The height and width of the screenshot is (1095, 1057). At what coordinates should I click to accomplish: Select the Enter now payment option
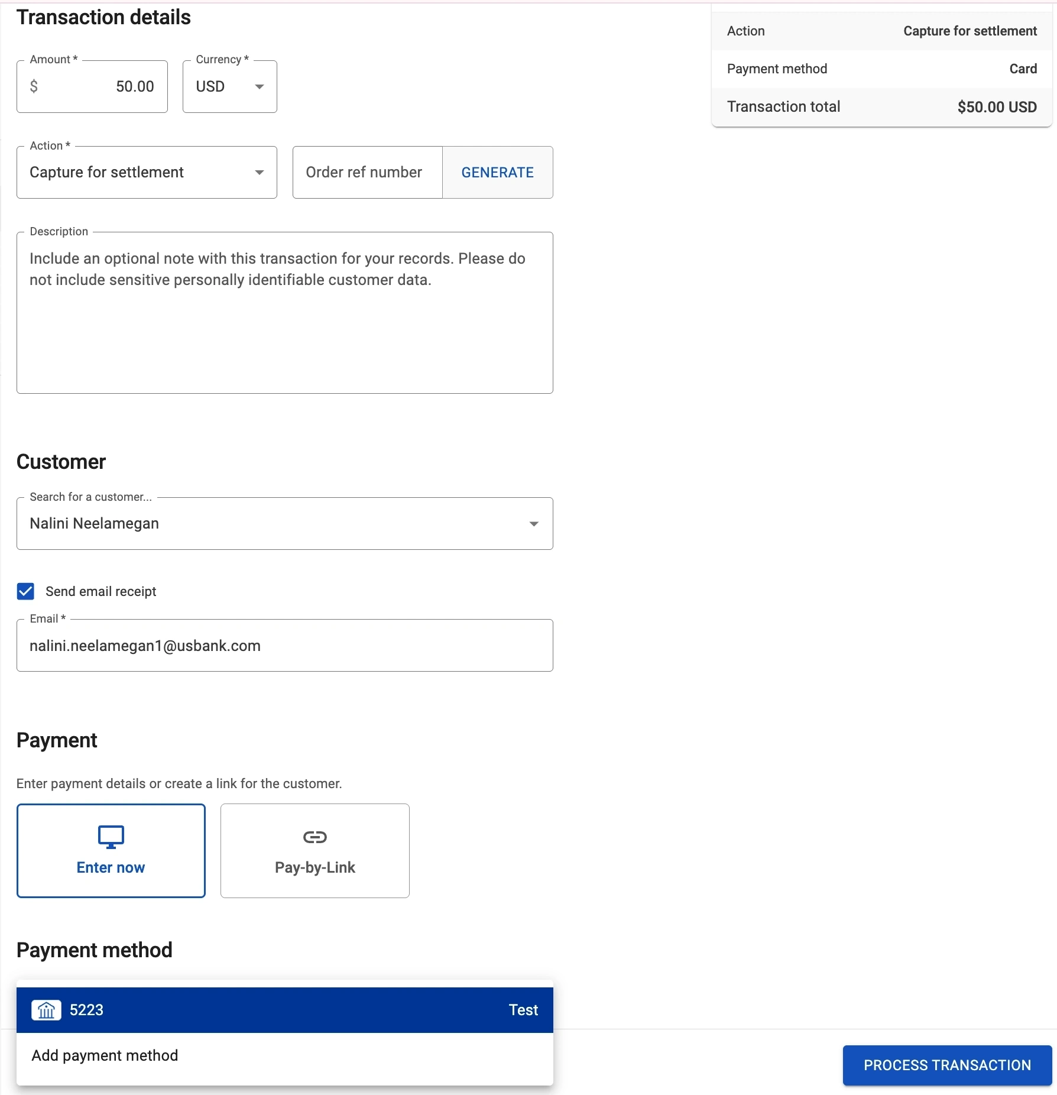(x=111, y=850)
